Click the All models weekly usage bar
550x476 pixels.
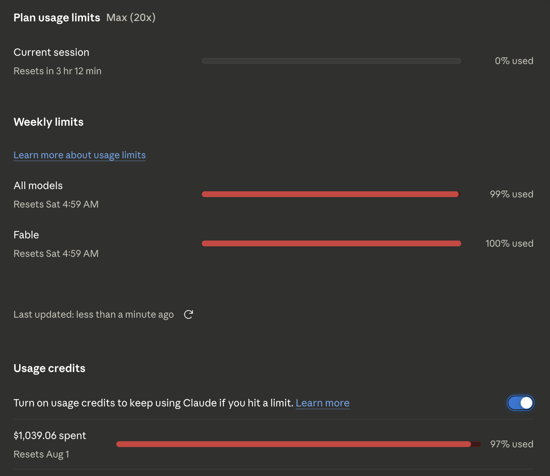331,194
